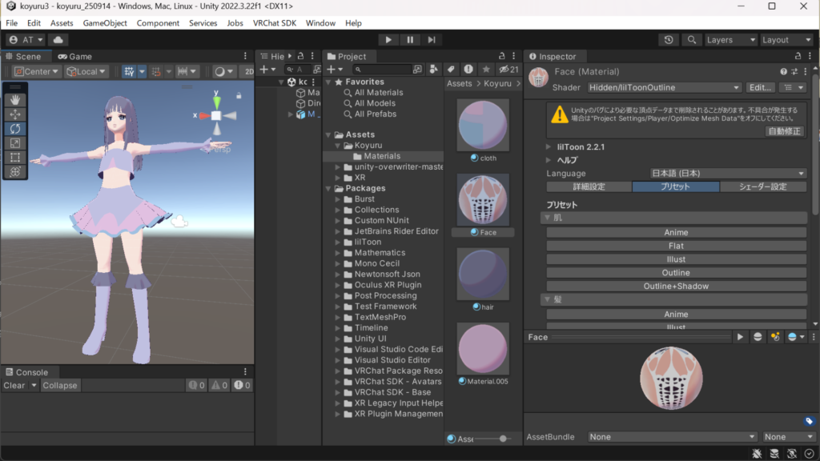This screenshot has height=461, width=820.
Task: Adjust the Project thumbnail size slider
Action: tap(503, 439)
